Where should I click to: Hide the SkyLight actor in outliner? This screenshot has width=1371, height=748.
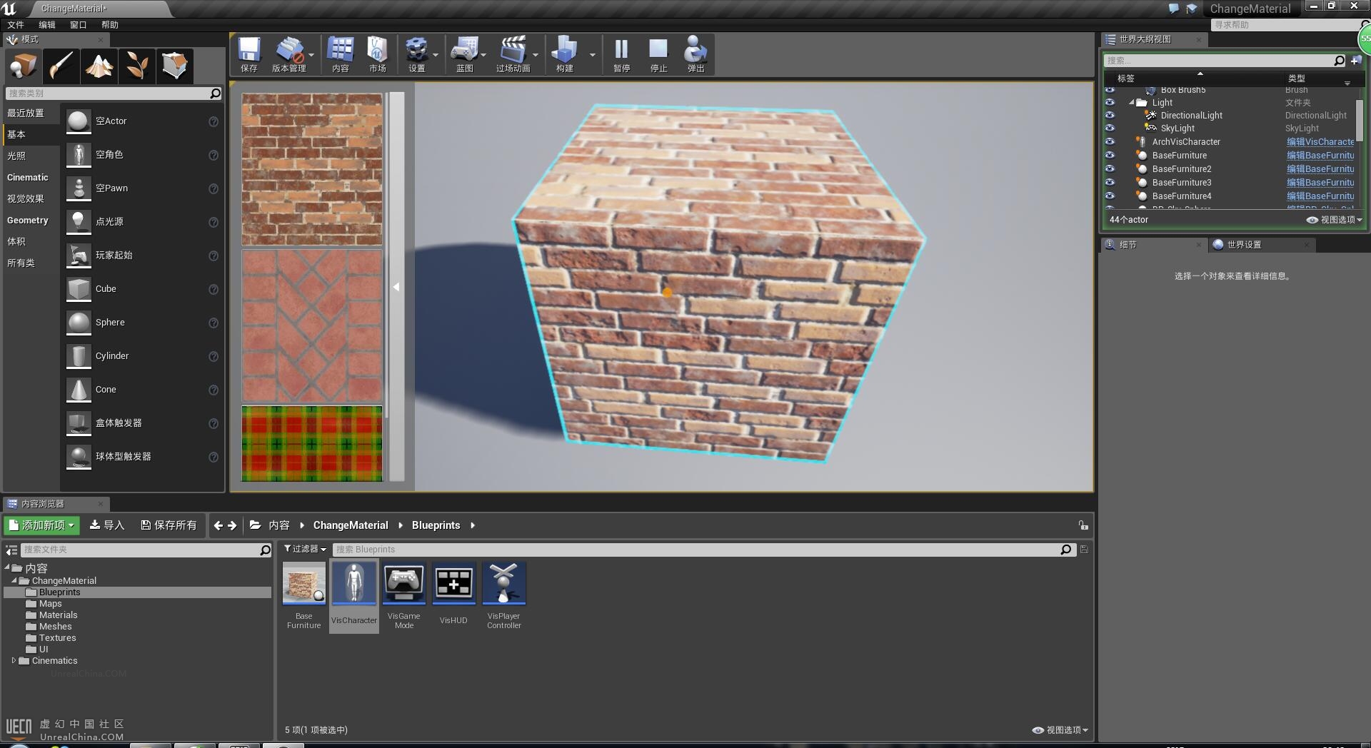point(1110,128)
